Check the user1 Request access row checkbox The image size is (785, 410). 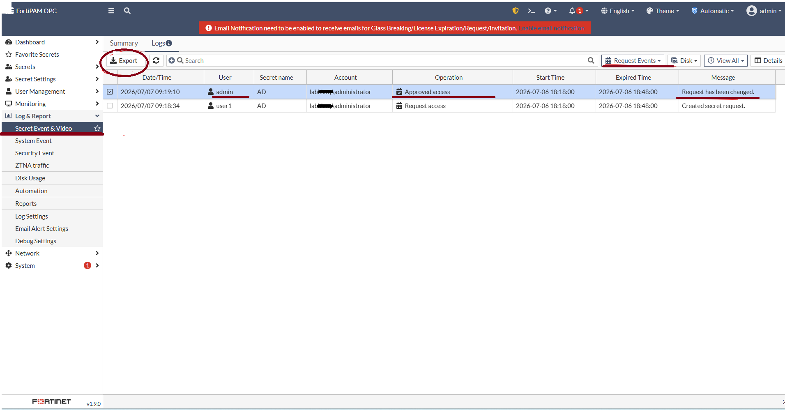point(110,106)
